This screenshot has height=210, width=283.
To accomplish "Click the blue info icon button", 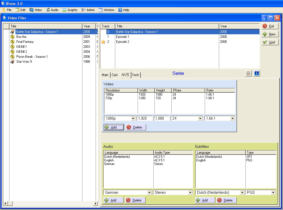I will pyautogui.click(x=257, y=73).
